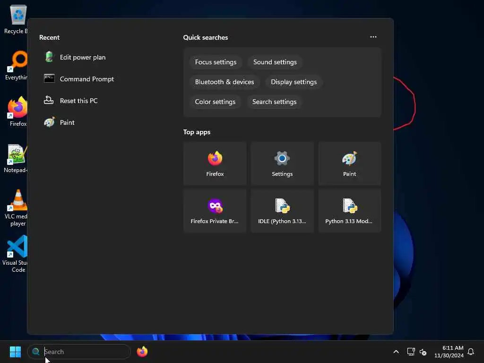Open Paint from the Recent list
484x363 pixels.
[60, 122]
